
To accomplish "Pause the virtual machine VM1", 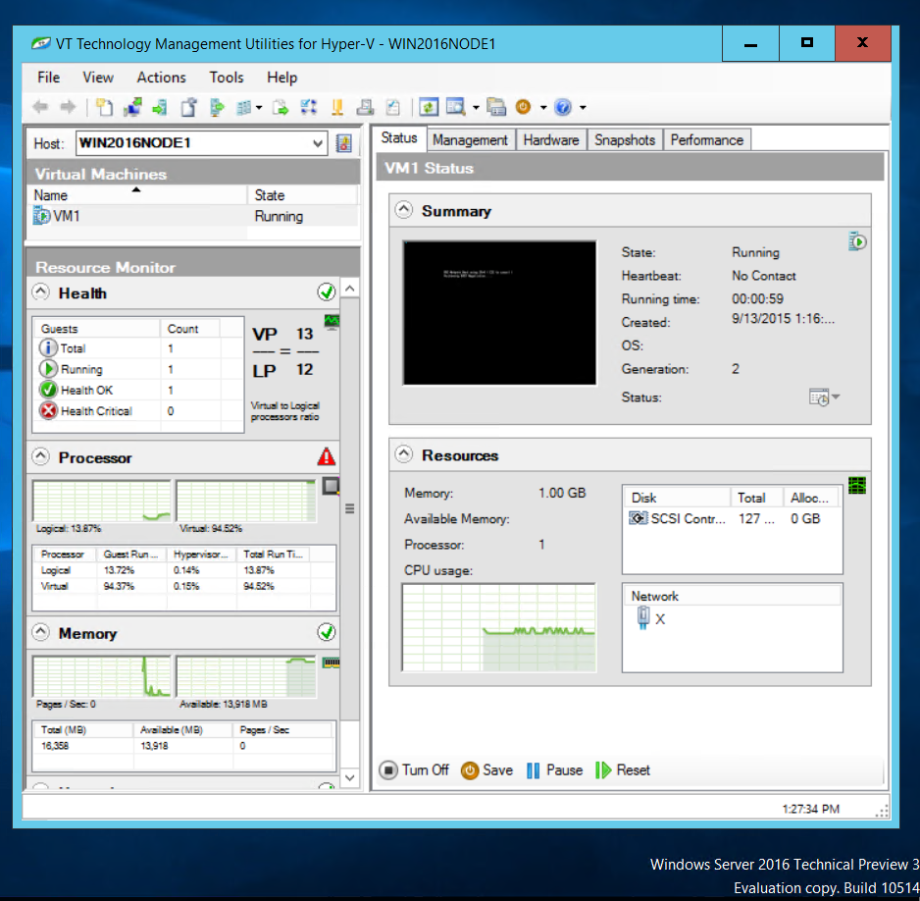I will pos(554,770).
